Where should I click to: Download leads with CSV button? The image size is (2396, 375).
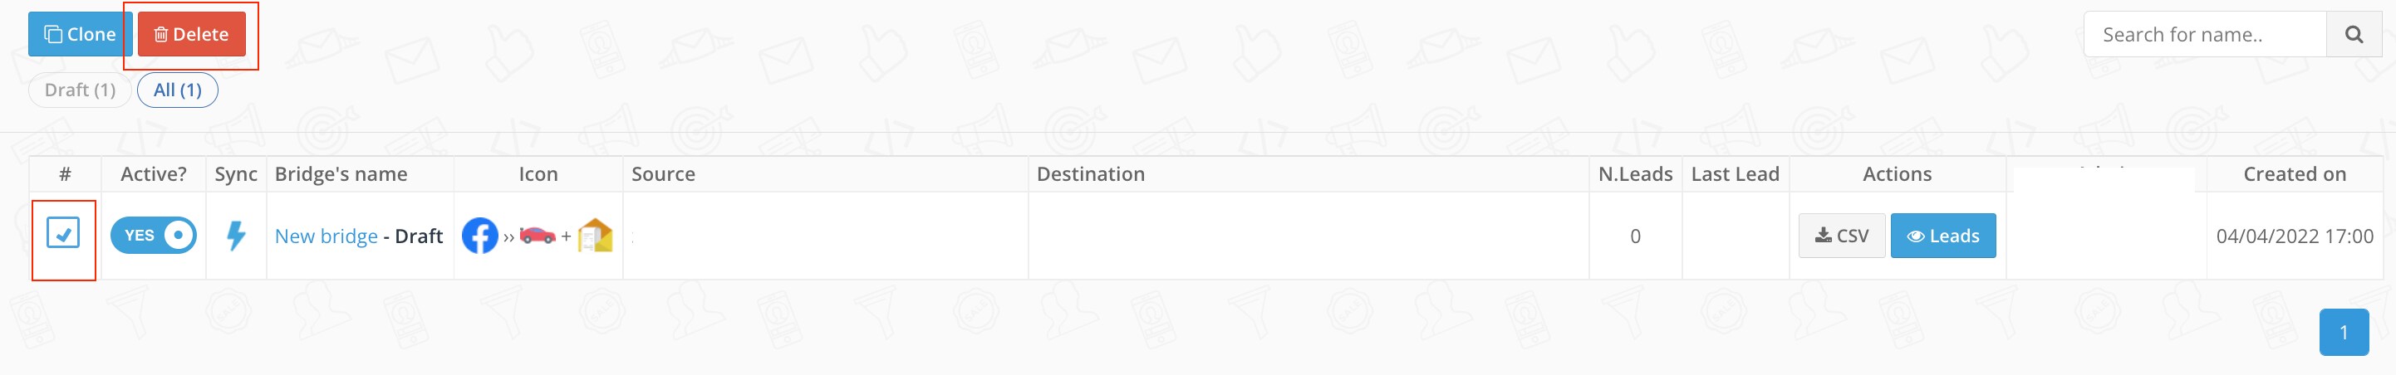(x=1842, y=236)
